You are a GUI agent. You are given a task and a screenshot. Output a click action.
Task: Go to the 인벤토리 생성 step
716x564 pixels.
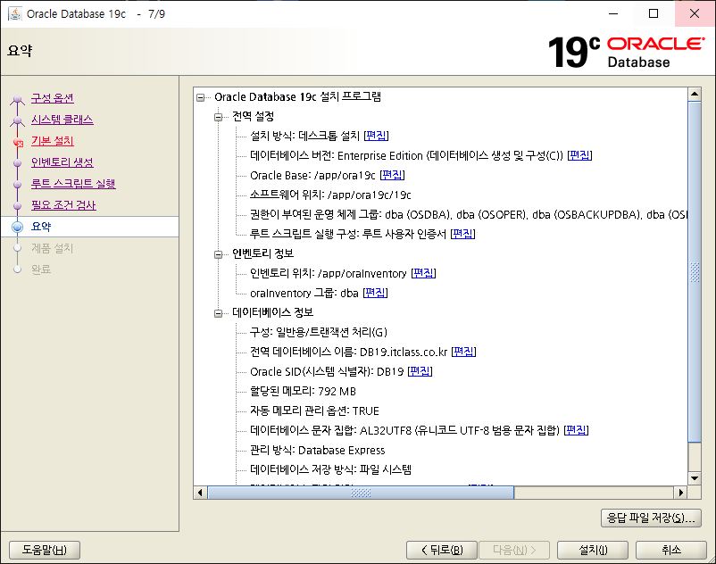62,162
